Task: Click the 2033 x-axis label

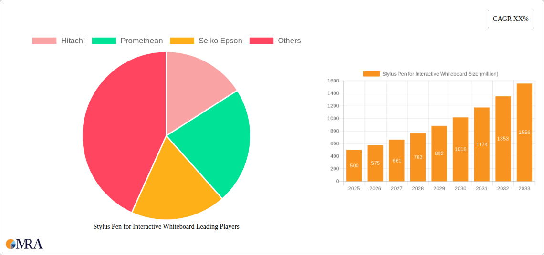Action: pyautogui.click(x=524, y=188)
